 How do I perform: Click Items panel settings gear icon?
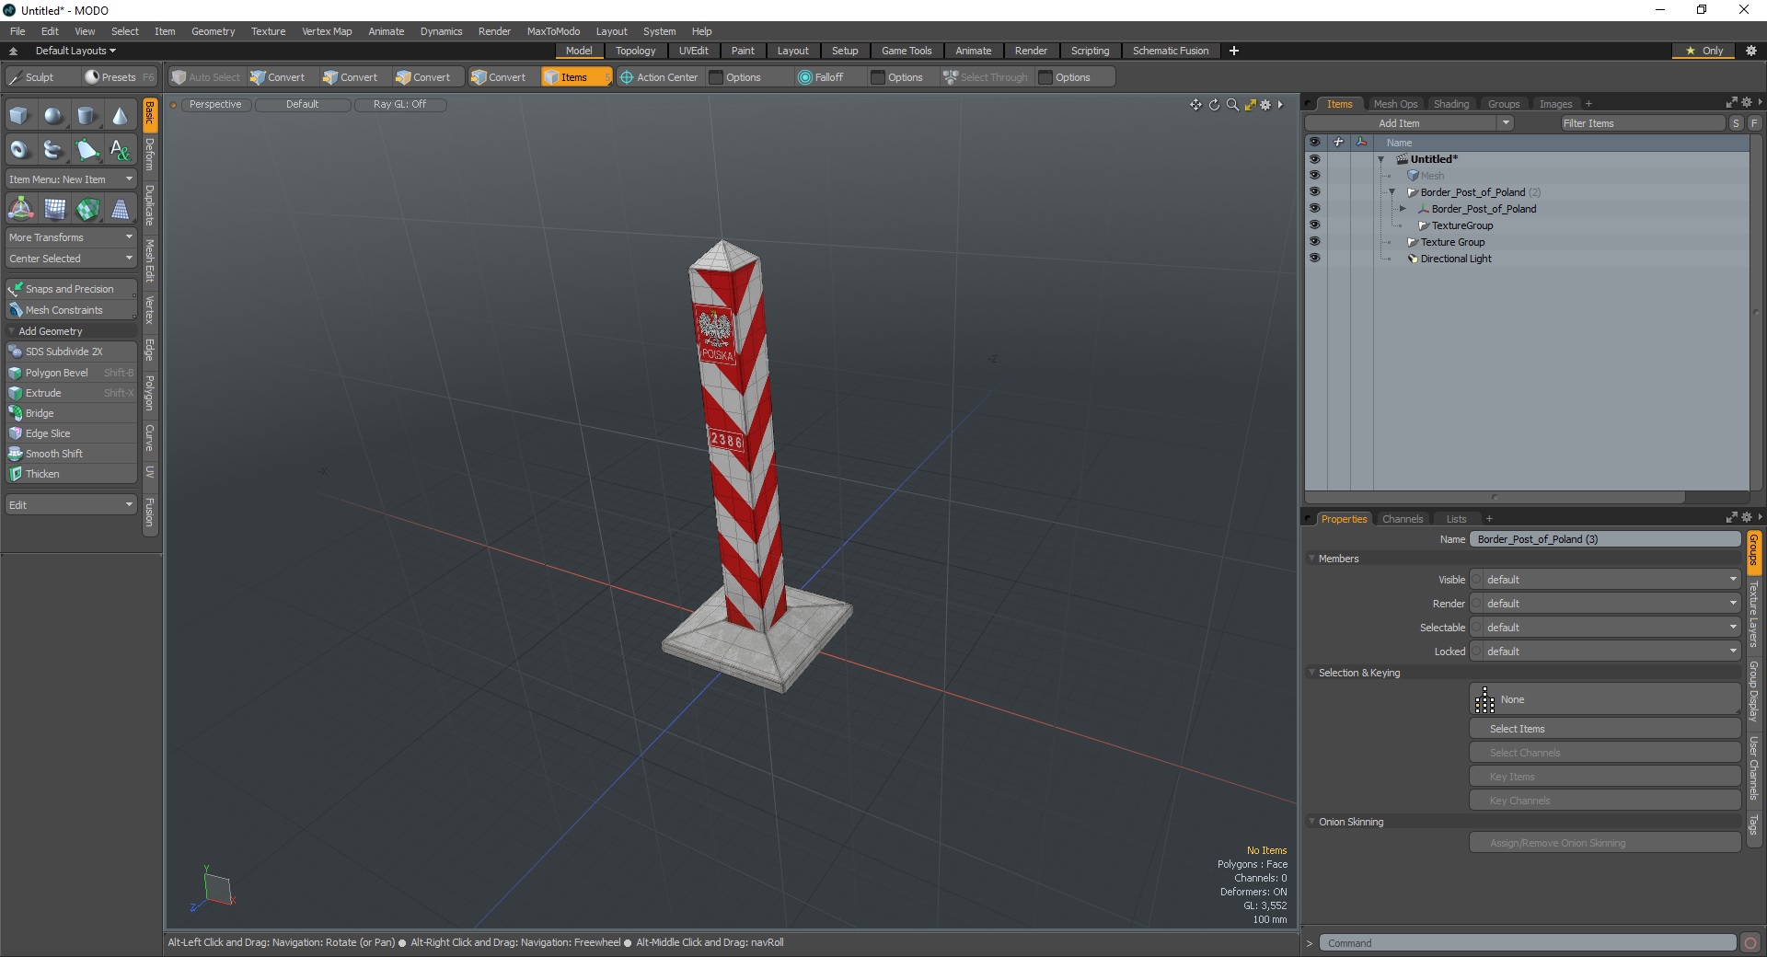pyautogui.click(x=1747, y=103)
